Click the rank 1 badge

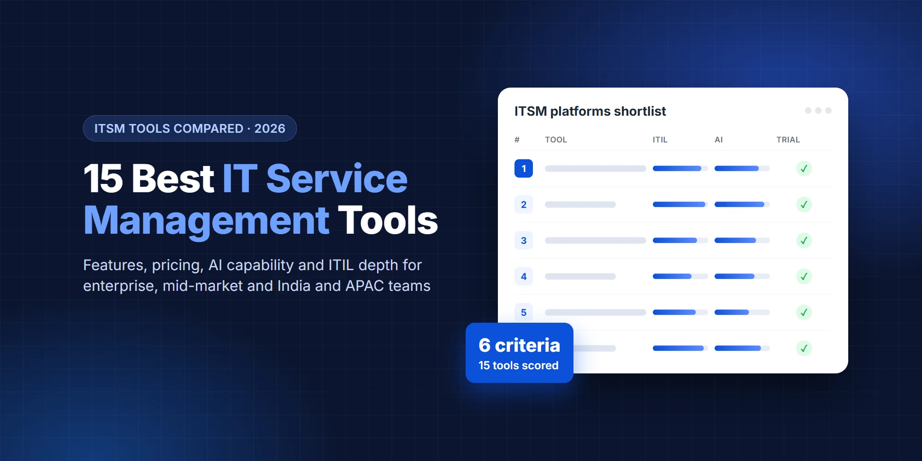coord(524,169)
